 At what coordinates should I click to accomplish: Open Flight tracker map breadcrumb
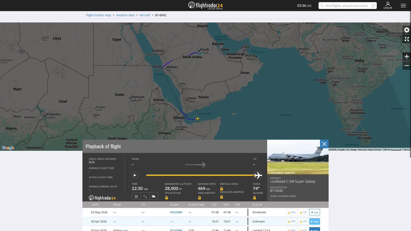(x=98, y=15)
